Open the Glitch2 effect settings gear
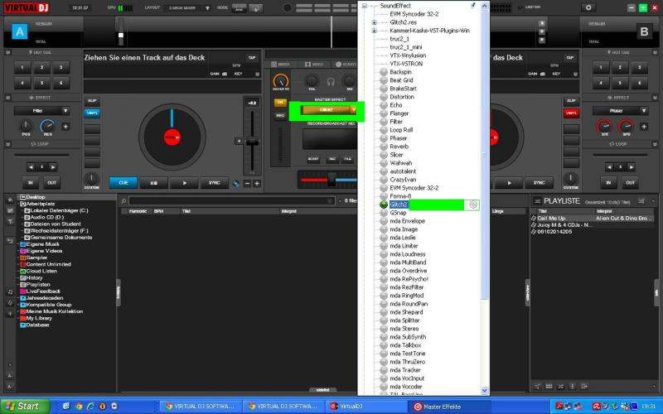The image size is (663, 414). pyautogui.click(x=473, y=205)
